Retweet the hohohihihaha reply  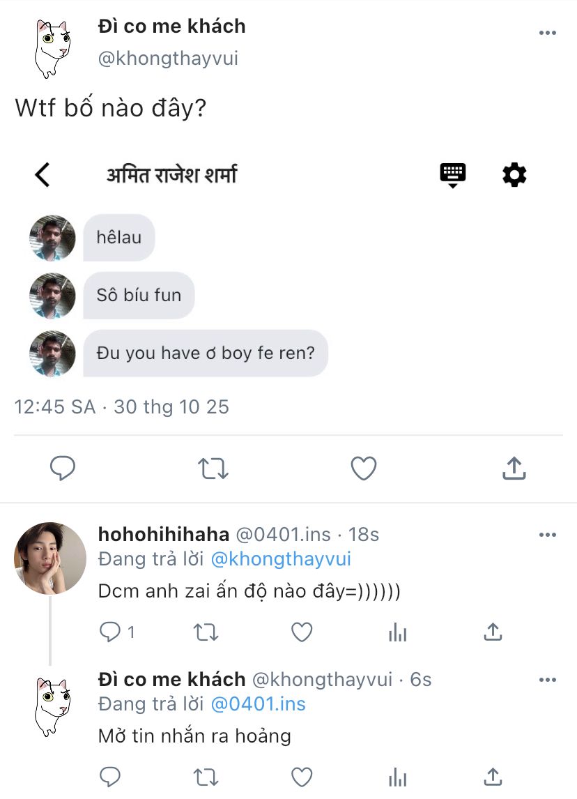pos(206,632)
